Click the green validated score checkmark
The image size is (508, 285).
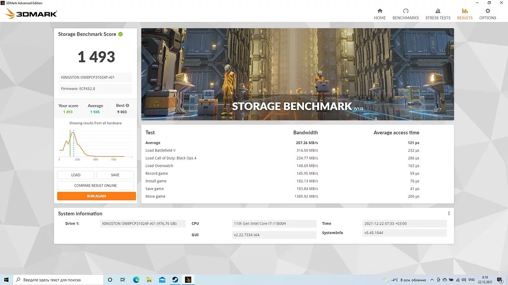[x=121, y=34]
